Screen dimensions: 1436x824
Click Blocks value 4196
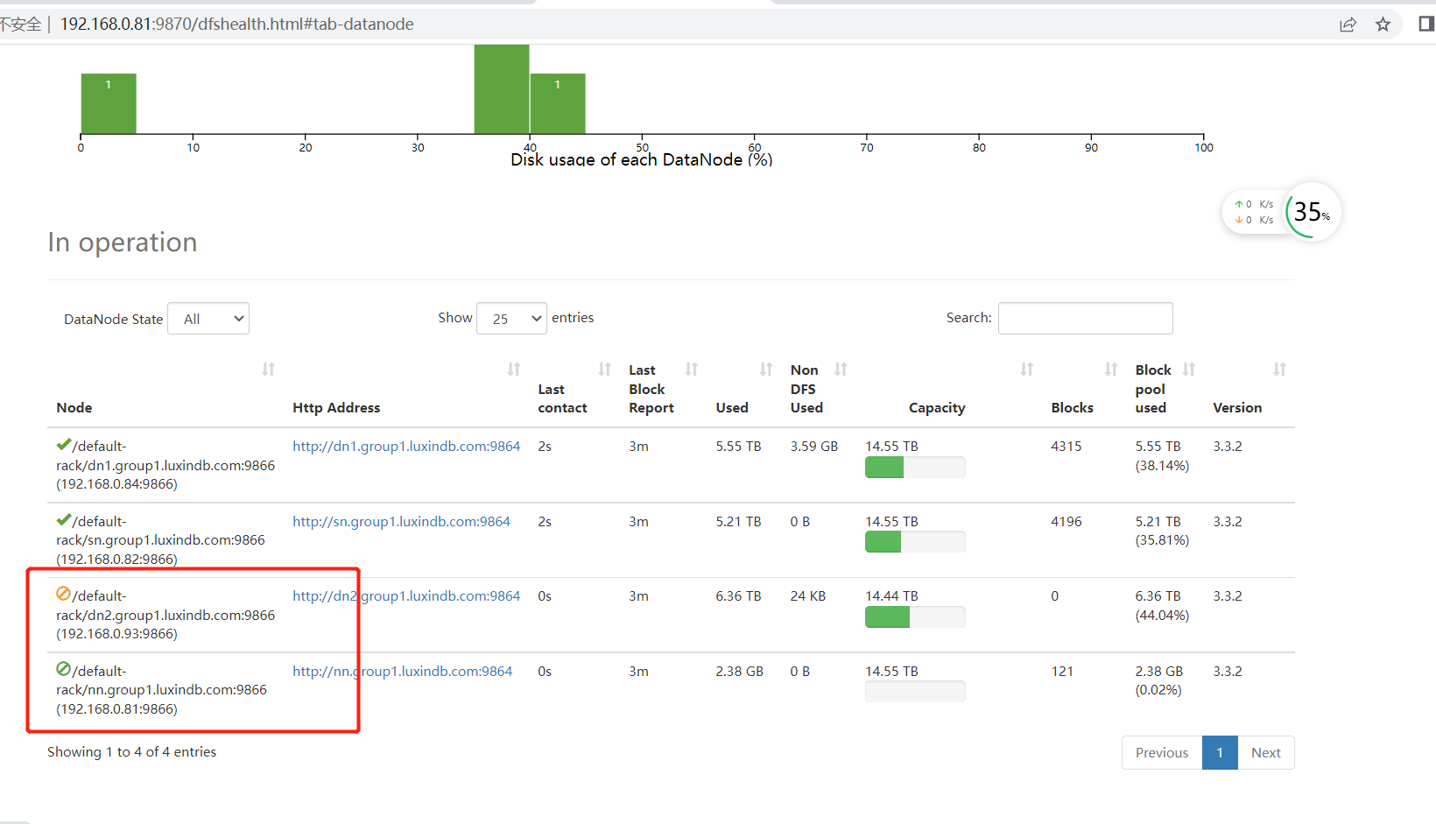pyautogui.click(x=1066, y=522)
